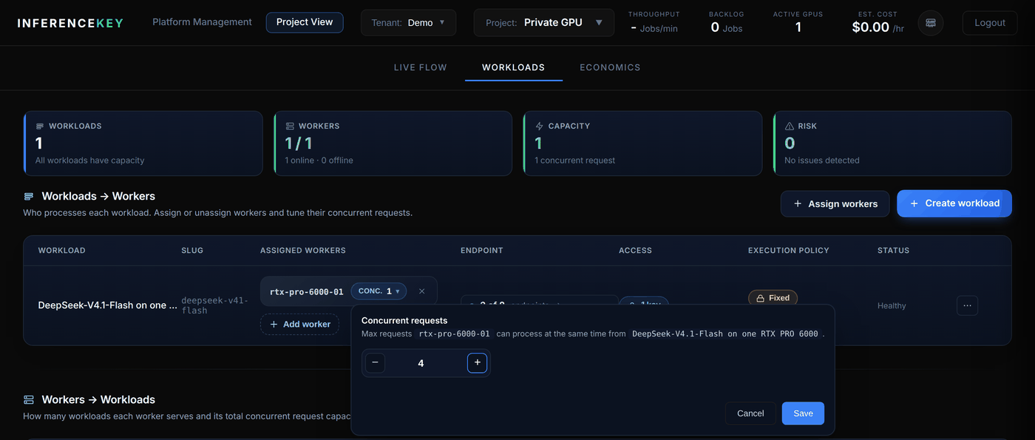Save the concurrent requests setting
Screen dimensions: 1035x440
point(803,413)
